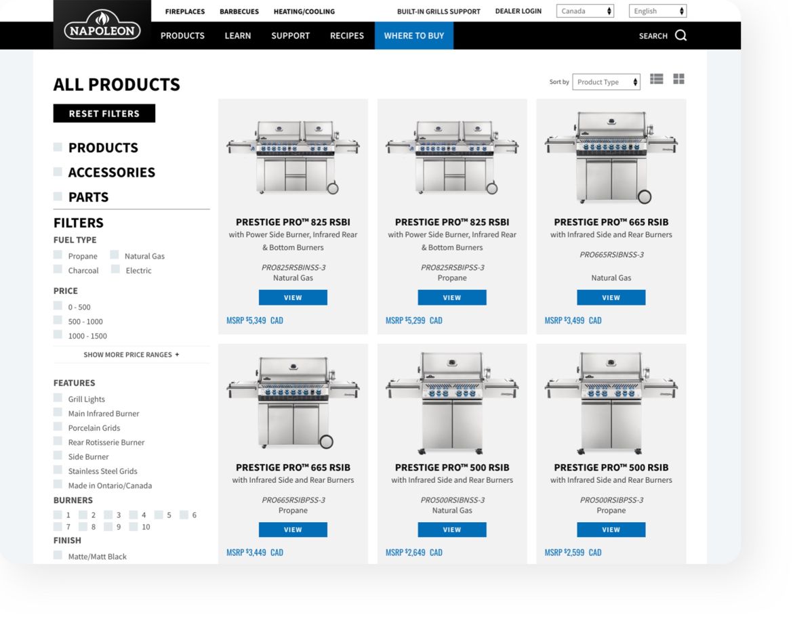This screenshot has width=793, height=621.
Task: Click the Prestige PRO 825 RSBI product photo
Action: [293, 152]
